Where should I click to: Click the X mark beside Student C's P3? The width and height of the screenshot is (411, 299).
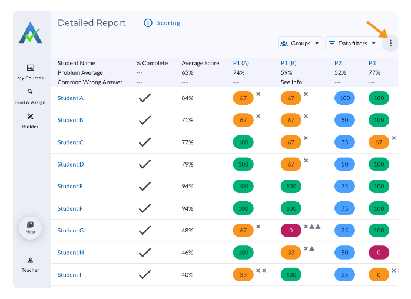(394, 138)
